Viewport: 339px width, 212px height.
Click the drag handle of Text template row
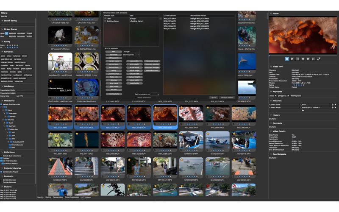click(x=105, y=19)
